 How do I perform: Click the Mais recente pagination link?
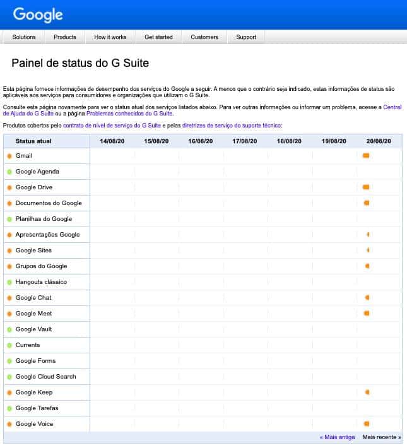pos(381,437)
